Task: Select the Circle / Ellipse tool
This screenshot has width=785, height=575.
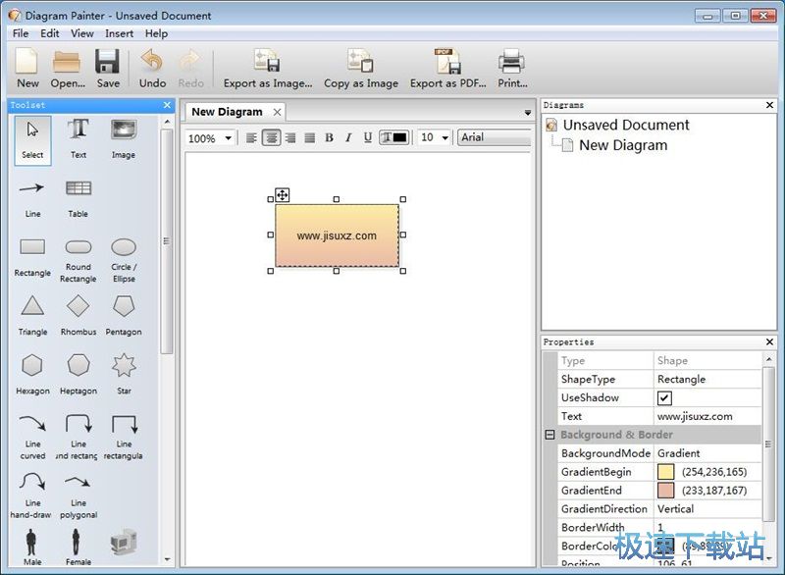Action: (x=124, y=257)
